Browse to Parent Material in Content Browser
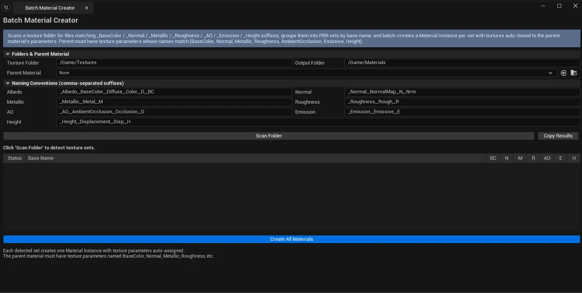This screenshot has height=293, width=582. pos(574,73)
